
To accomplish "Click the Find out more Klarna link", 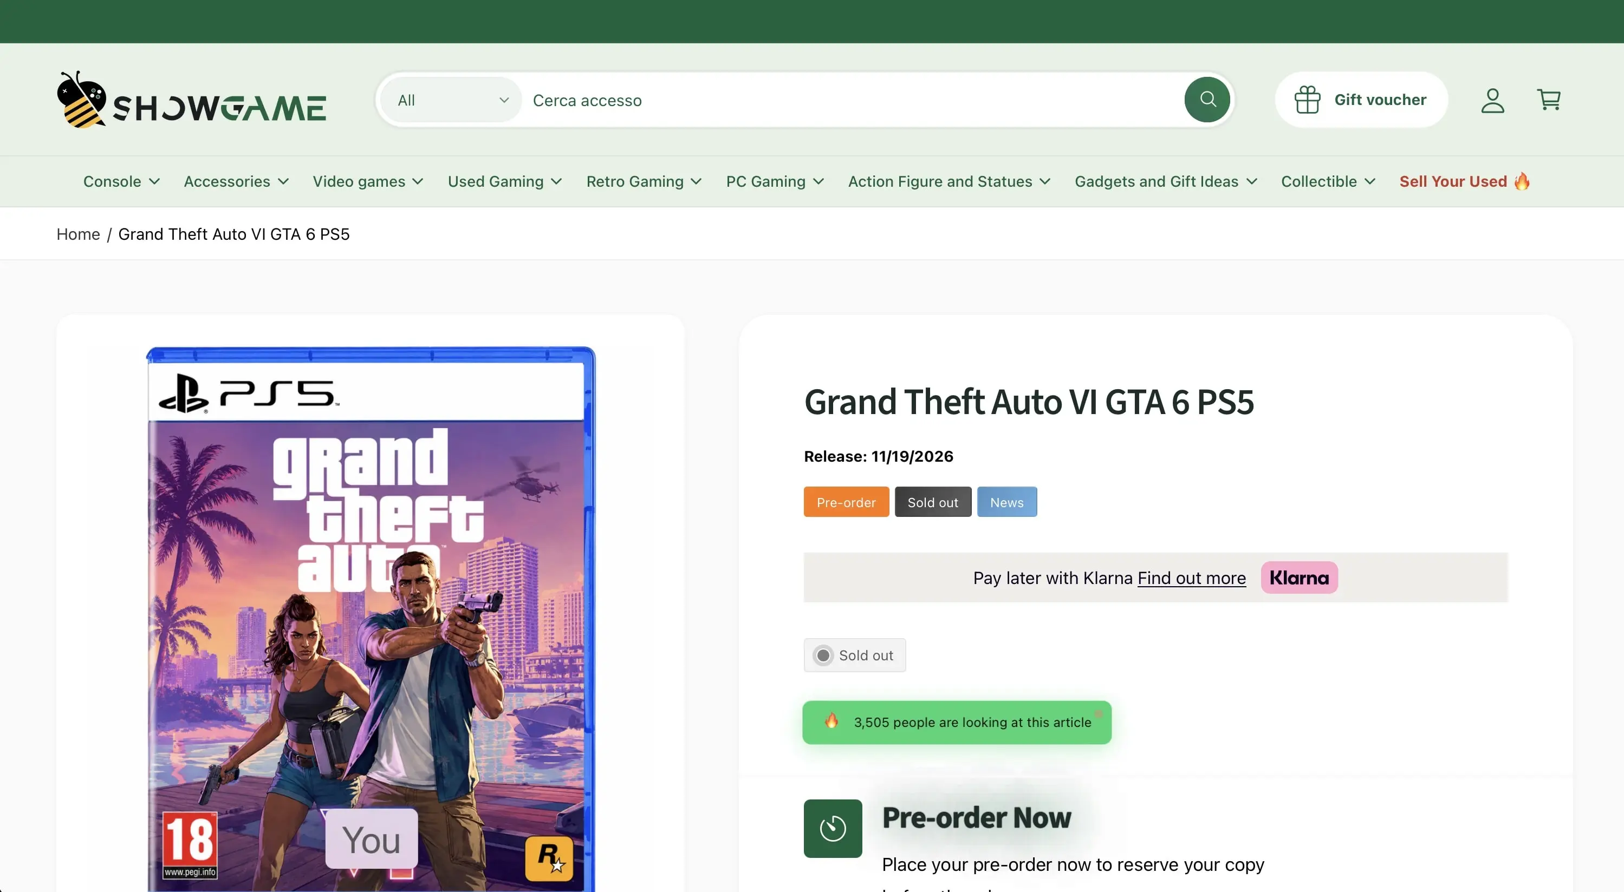I will tap(1192, 578).
